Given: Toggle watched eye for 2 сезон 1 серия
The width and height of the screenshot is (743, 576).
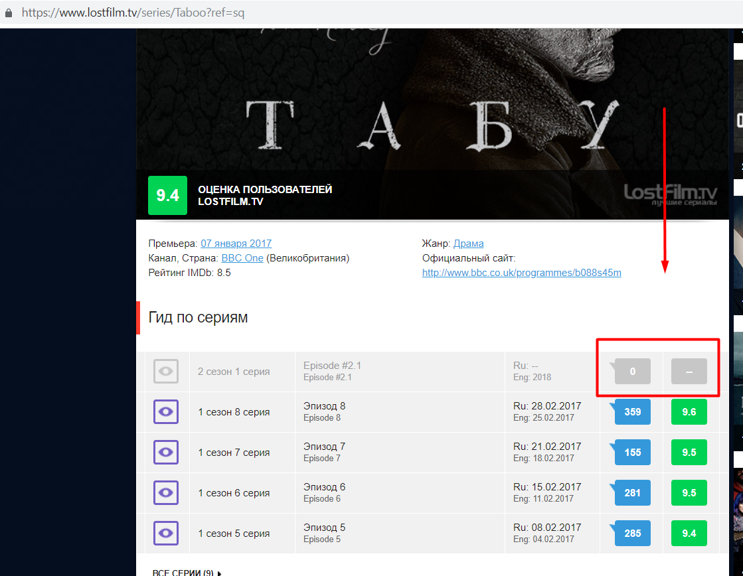Looking at the screenshot, I should pos(166,372).
